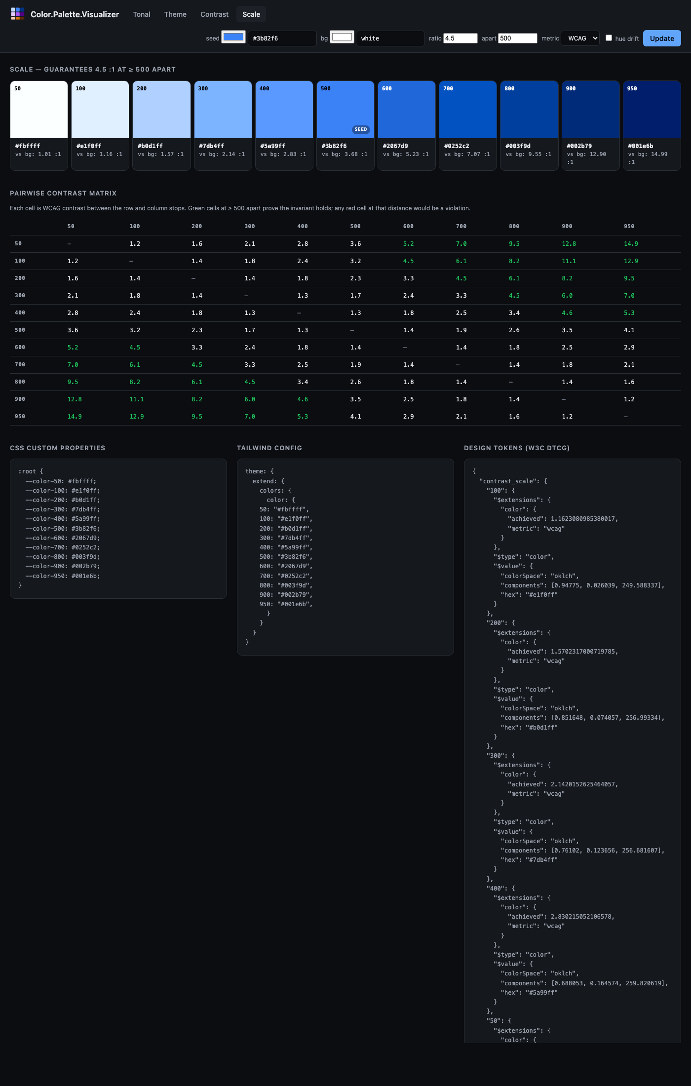Select the Scale tab
691x1086 pixels.
tap(251, 14)
